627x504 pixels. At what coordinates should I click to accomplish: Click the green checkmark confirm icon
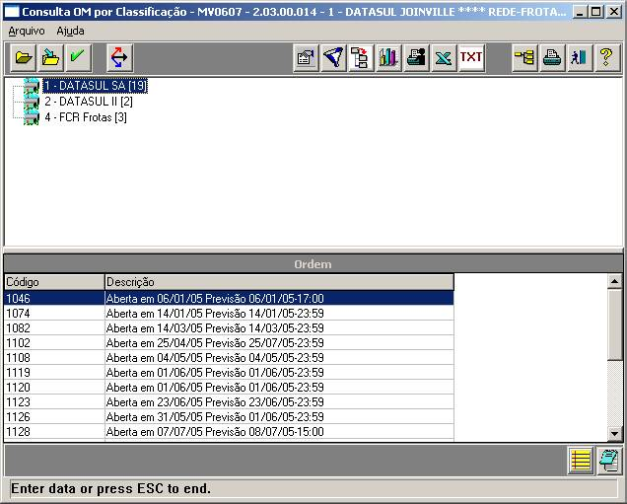click(79, 58)
